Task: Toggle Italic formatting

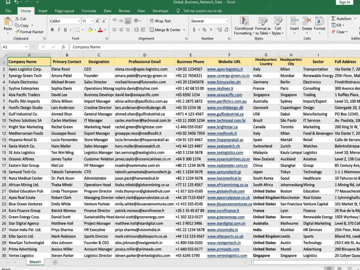Action: coord(59,30)
